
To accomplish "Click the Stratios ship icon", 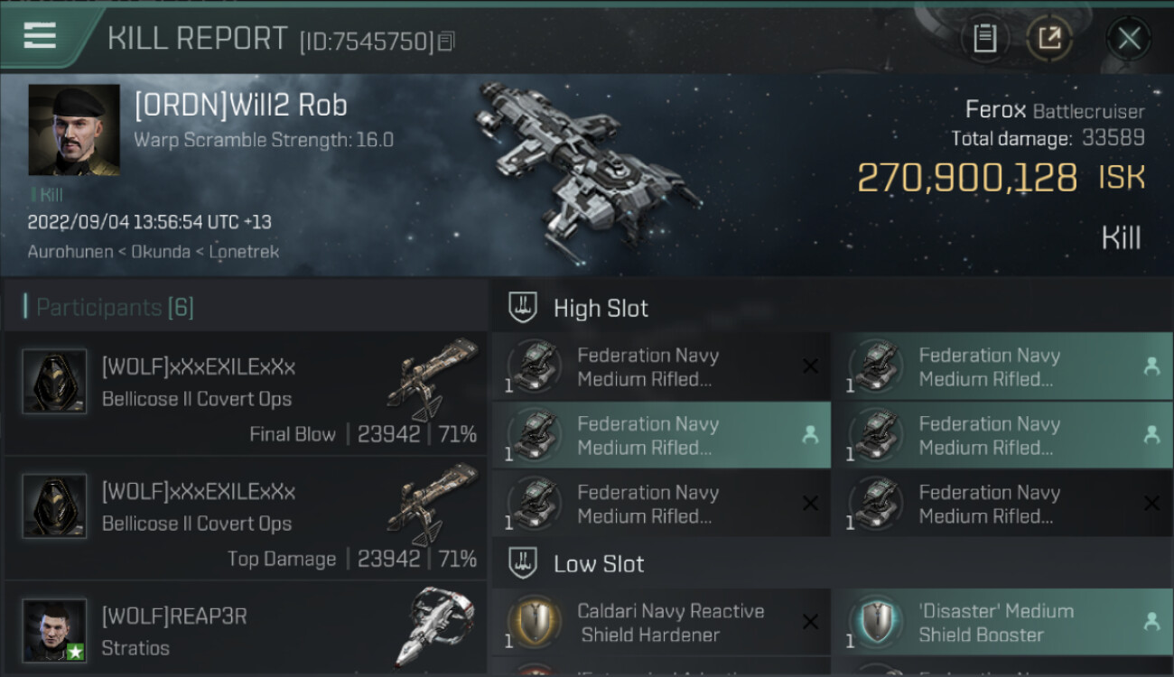I will (436, 627).
